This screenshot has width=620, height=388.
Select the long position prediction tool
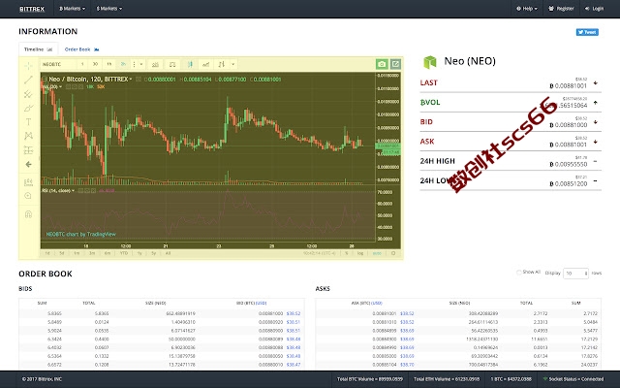point(28,150)
